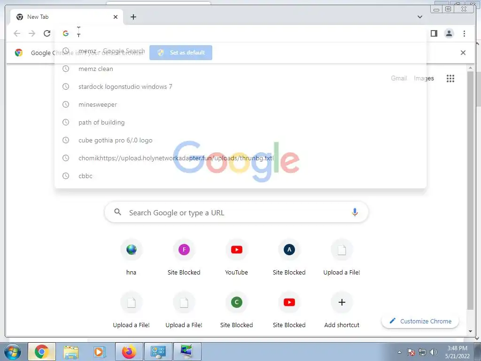Click the Chrome taskbar icon
The height and width of the screenshot is (361, 481).
tap(42, 352)
